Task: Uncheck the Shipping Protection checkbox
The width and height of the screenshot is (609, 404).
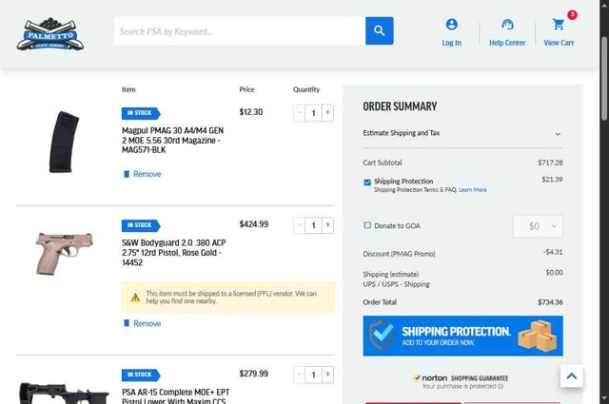Action: coord(367,182)
